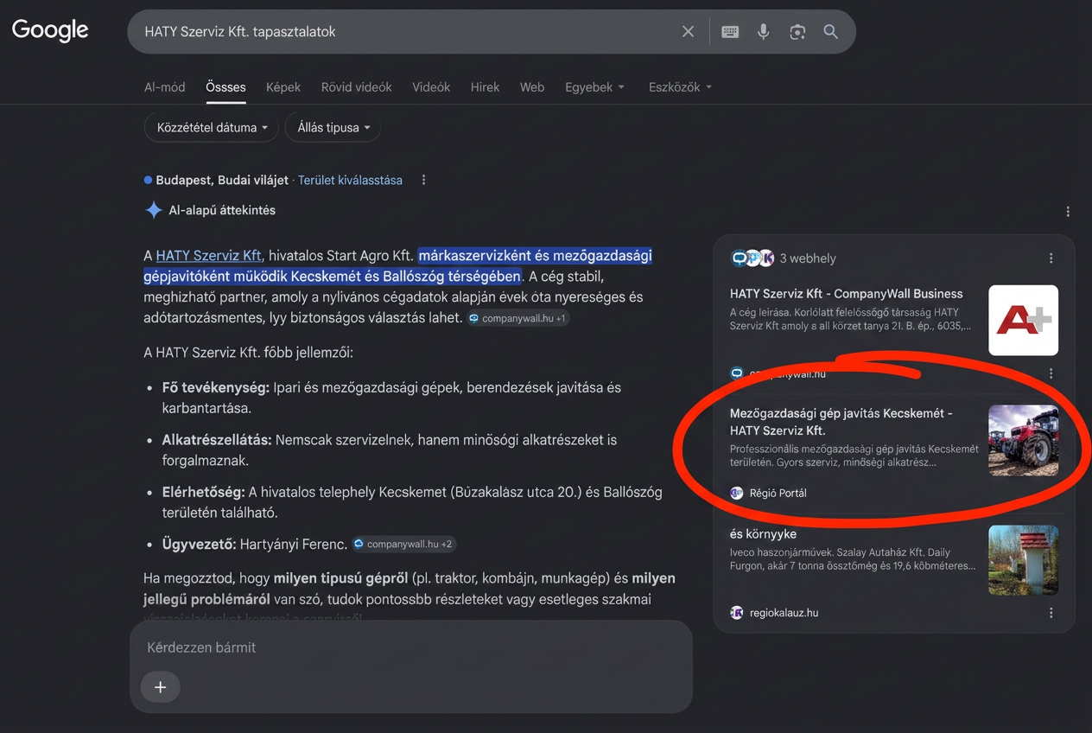Click the stacked source favicons beside 3 webhely

pyautogui.click(x=752, y=258)
